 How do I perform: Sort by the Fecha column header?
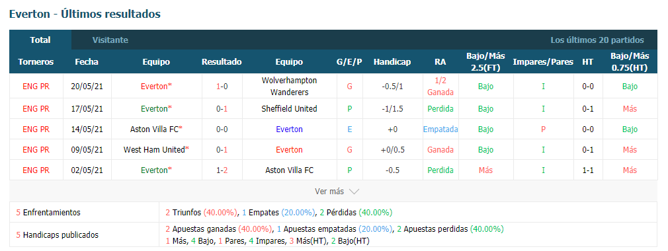[87, 61]
